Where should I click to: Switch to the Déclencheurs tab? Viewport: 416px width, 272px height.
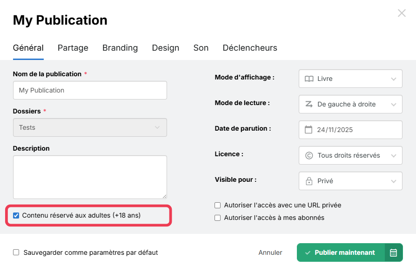pos(250,48)
